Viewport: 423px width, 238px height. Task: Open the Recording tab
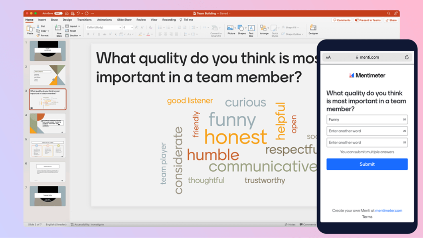(169, 20)
